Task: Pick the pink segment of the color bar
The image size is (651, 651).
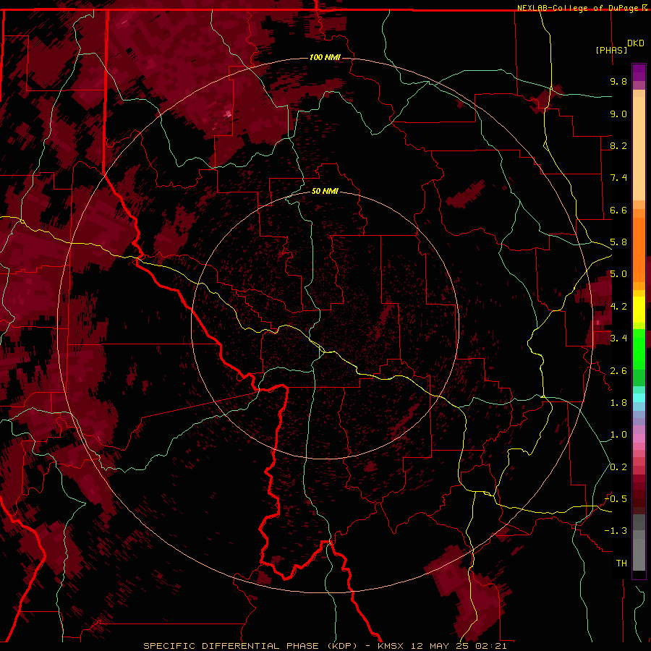Action: (639, 438)
